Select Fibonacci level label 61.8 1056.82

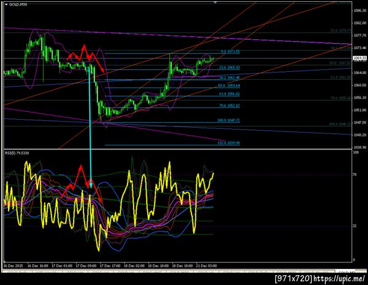[229, 94]
